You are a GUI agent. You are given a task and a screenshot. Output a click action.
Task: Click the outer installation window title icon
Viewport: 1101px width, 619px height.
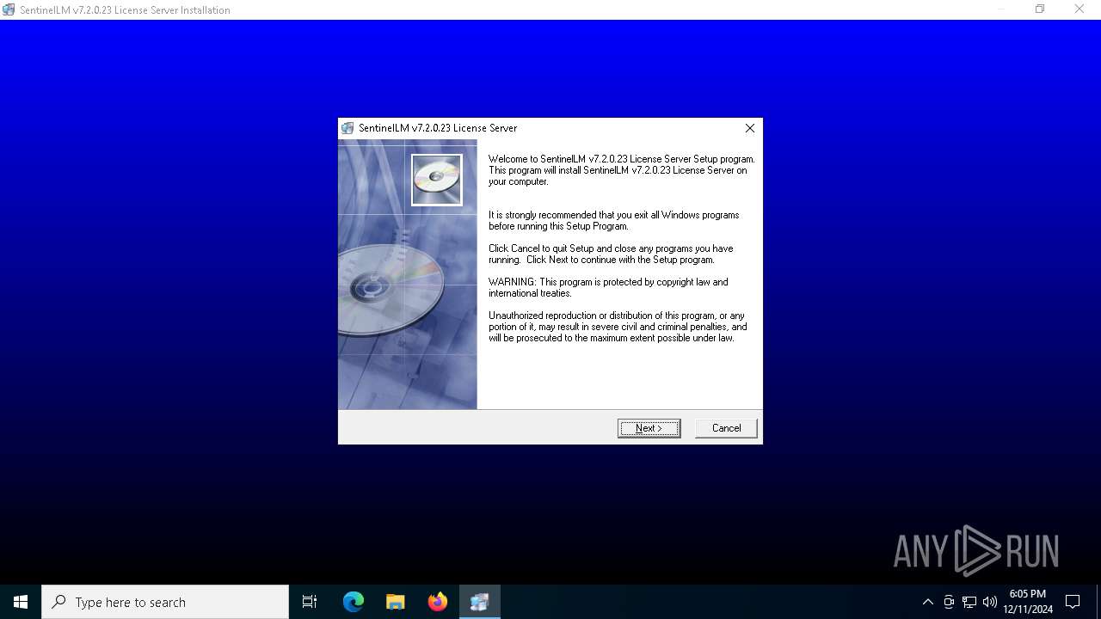tap(9, 9)
